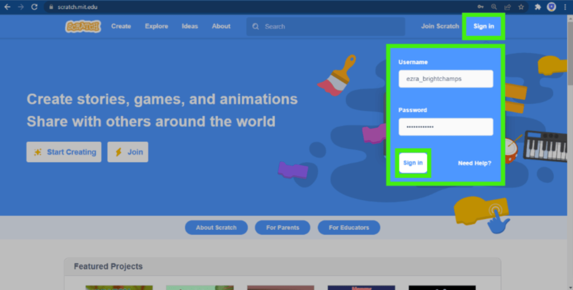Go to the Explore page
This screenshot has height=290, width=573.
click(156, 26)
